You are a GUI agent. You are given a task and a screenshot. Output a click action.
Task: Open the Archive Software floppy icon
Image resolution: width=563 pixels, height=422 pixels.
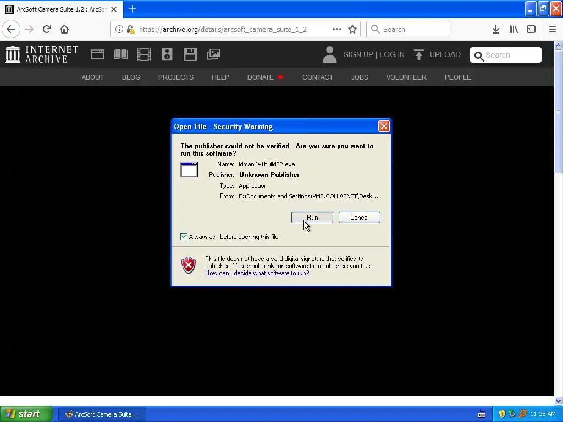[x=190, y=54]
